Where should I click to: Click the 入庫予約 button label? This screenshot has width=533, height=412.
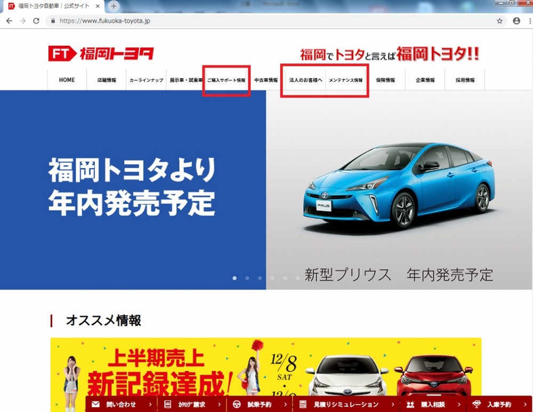coord(499,405)
